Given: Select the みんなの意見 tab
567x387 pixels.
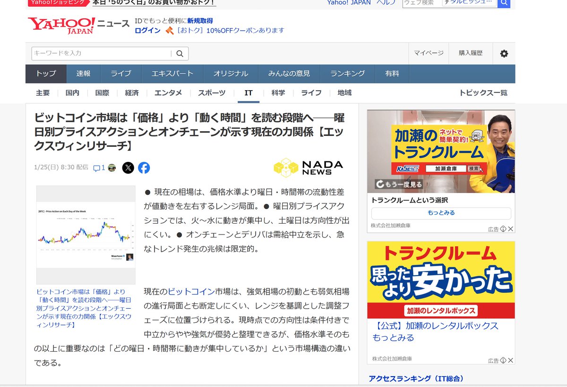Looking at the screenshot, I should 289,74.
